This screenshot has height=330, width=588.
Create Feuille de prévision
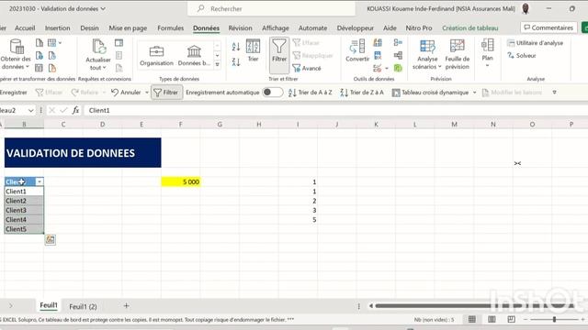(x=458, y=55)
